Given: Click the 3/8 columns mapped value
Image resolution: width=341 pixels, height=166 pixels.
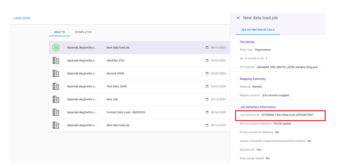Looking at the screenshot, I should tap(275, 95).
